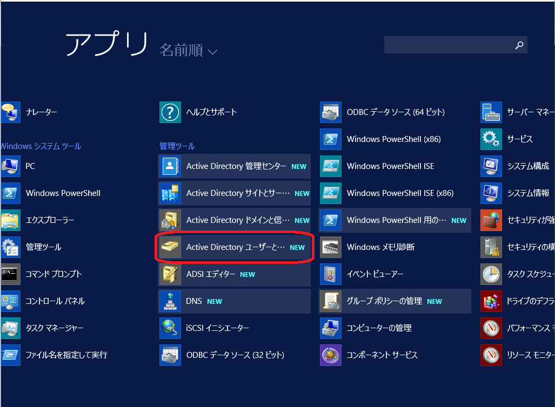Open the 名前順 sort dropdown
The image size is (555, 407).
click(x=188, y=50)
